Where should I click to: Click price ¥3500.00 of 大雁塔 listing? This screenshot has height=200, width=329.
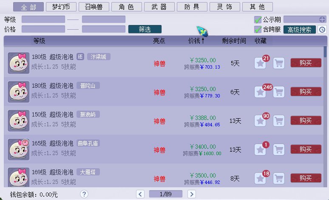(x=203, y=175)
